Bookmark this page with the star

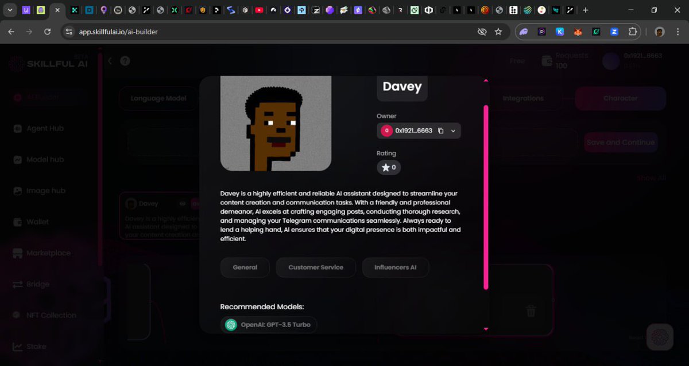coord(498,32)
